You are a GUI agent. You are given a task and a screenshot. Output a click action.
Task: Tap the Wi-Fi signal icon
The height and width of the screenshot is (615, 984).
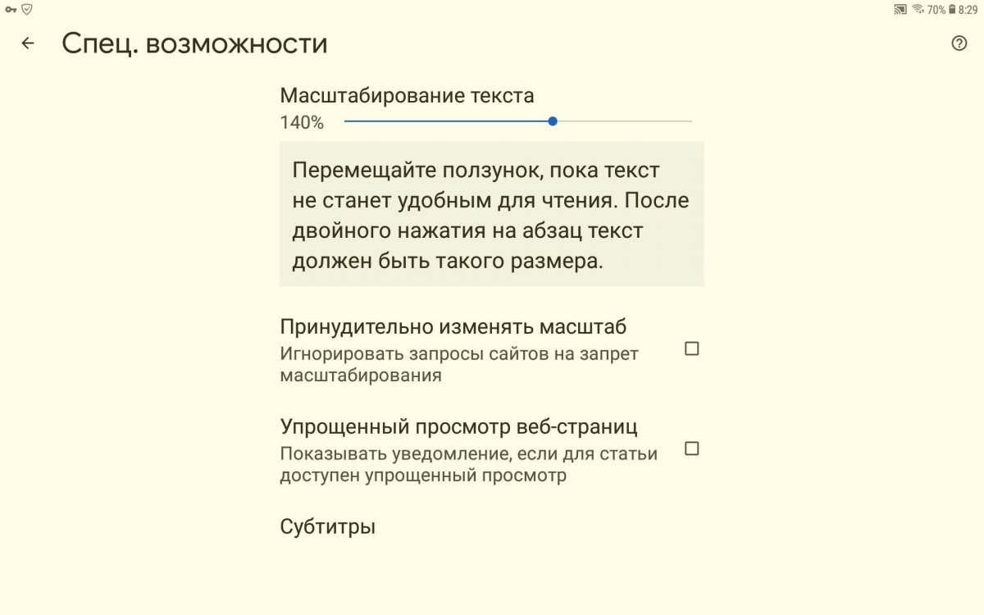pos(918,10)
